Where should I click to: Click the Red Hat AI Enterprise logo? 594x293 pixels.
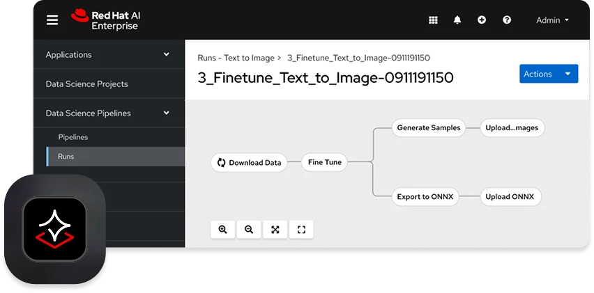[x=105, y=20]
